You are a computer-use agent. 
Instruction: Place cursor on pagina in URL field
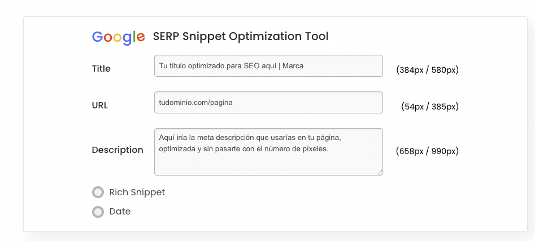(x=222, y=103)
